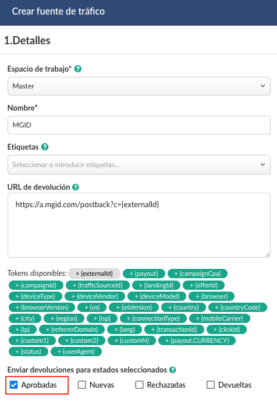Insert the {payout.CURRENCY} token

click(197, 340)
